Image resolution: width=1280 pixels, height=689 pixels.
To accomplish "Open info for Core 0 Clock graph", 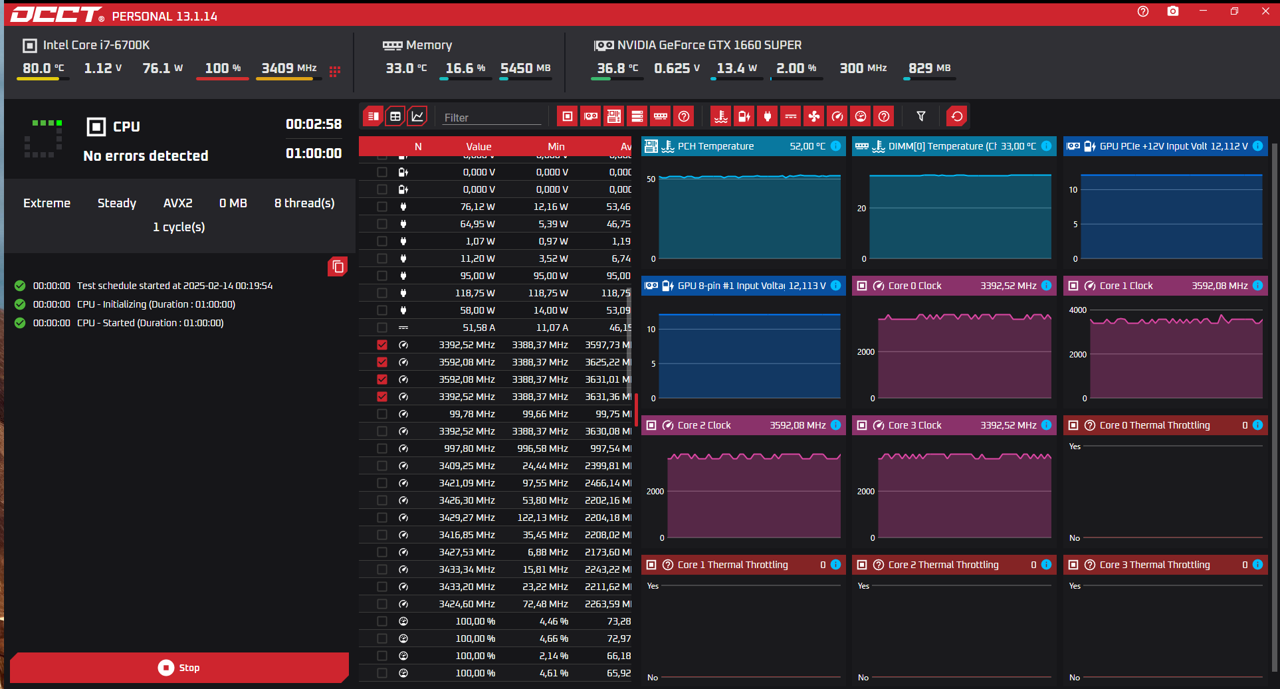I will point(1047,286).
